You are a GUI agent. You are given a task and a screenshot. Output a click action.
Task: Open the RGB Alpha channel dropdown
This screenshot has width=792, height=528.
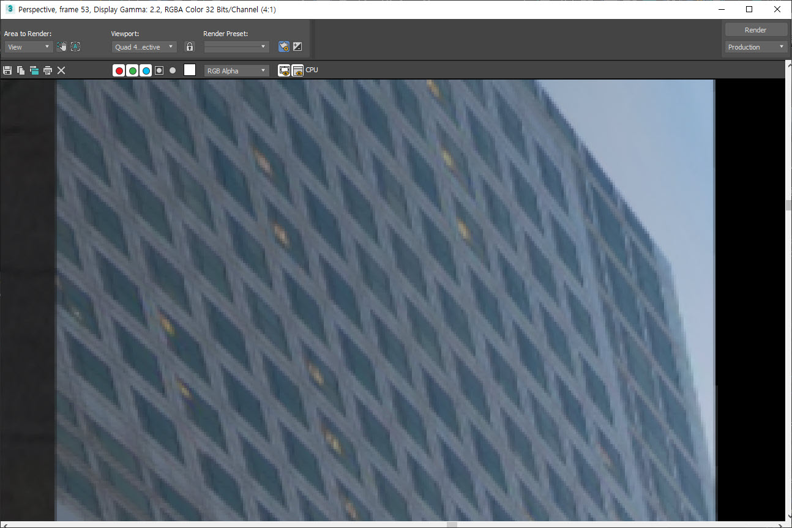click(236, 70)
